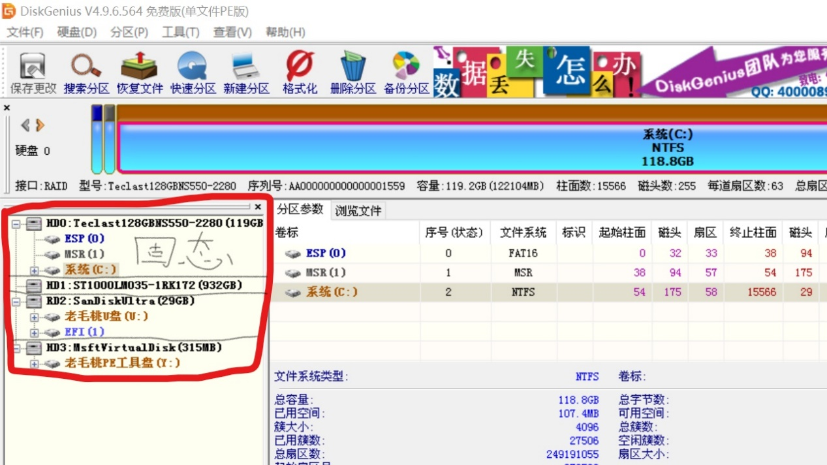Viewport: 827px width, 465px height.
Task: Click the New Partition (新建分区) toolbar icon
Action: 246,72
